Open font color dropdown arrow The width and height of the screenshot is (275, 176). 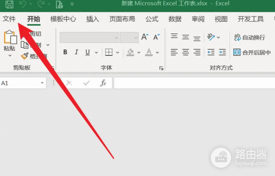tap(157, 52)
